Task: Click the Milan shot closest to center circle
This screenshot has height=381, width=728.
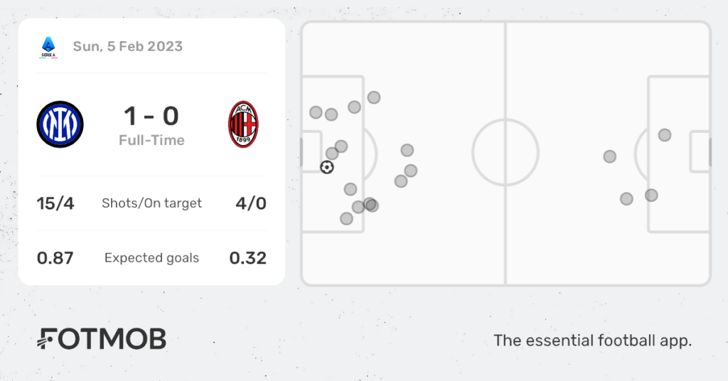Action: tap(609, 156)
